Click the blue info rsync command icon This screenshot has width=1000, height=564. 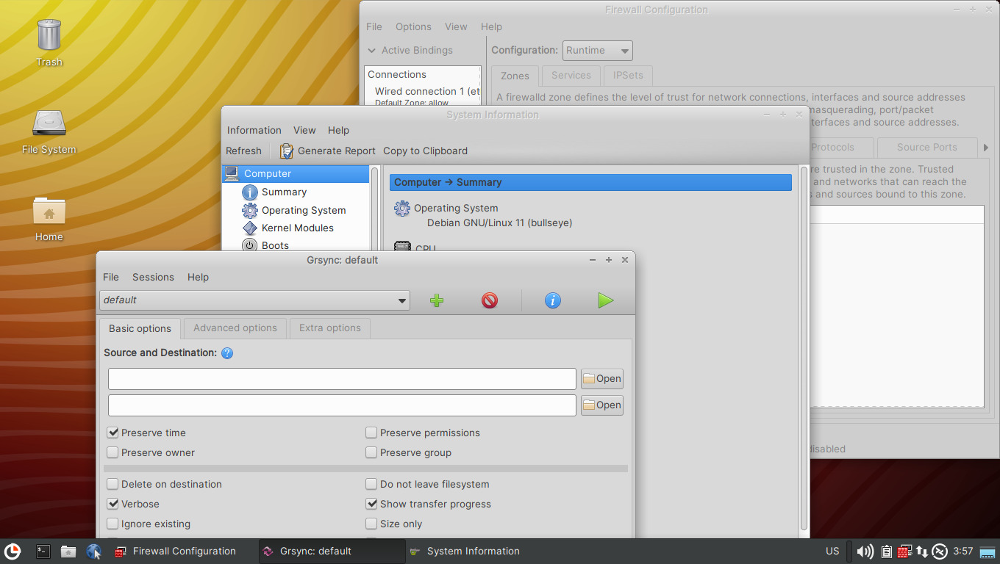click(553, 300)
